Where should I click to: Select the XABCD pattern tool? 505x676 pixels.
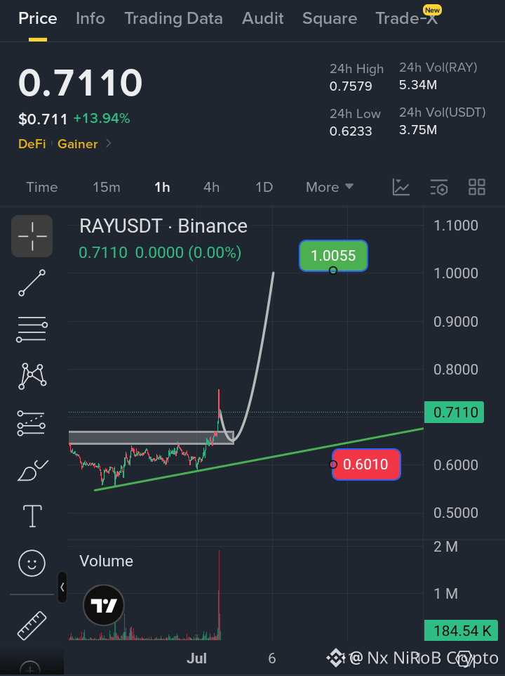(x=32, y=376)
